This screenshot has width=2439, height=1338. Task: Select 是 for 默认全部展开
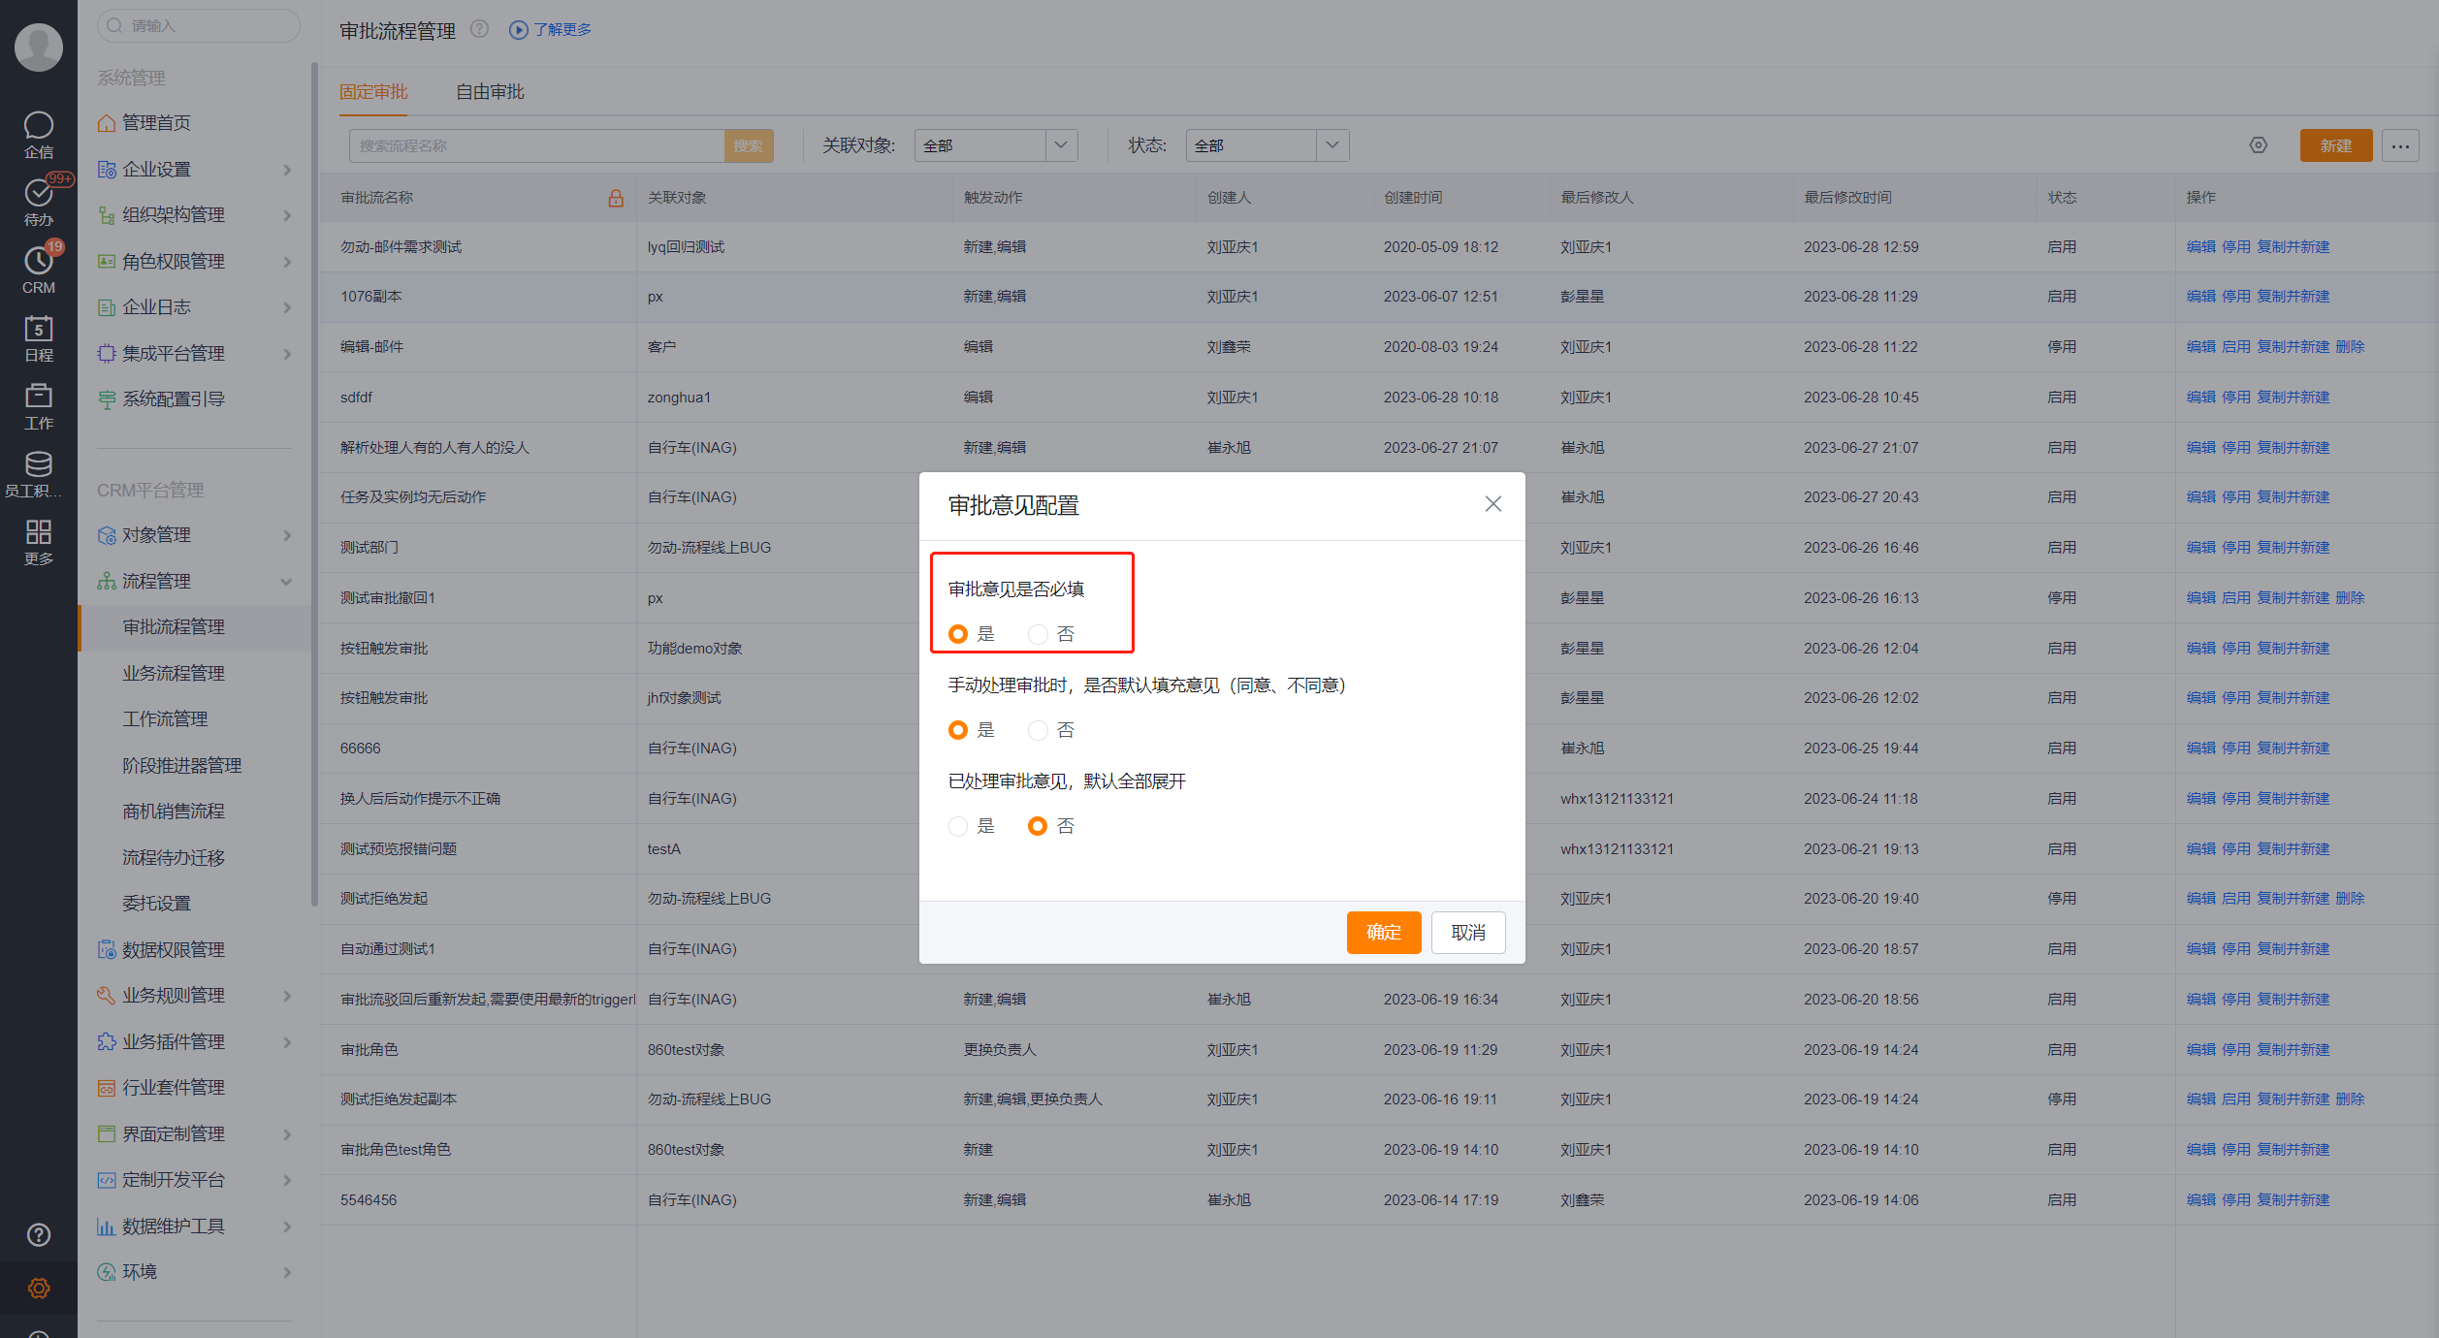[958, 826]
